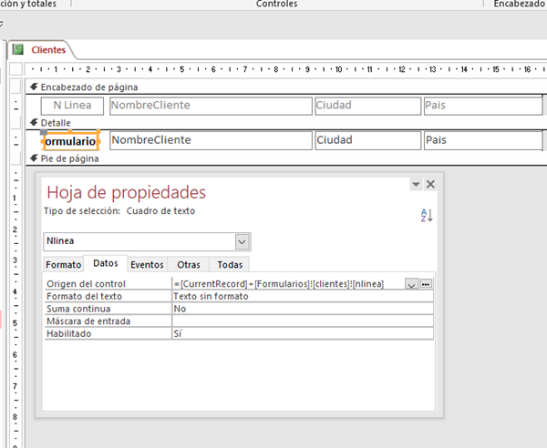Select the Otras properties tab
547x448 pixels.
pyautogui.click(x=189, y=264)
